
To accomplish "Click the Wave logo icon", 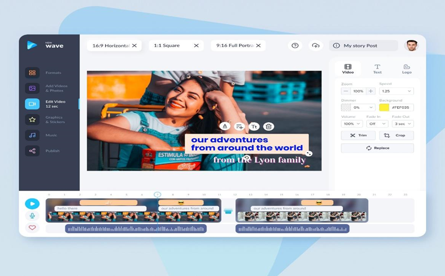I will 32,45.
